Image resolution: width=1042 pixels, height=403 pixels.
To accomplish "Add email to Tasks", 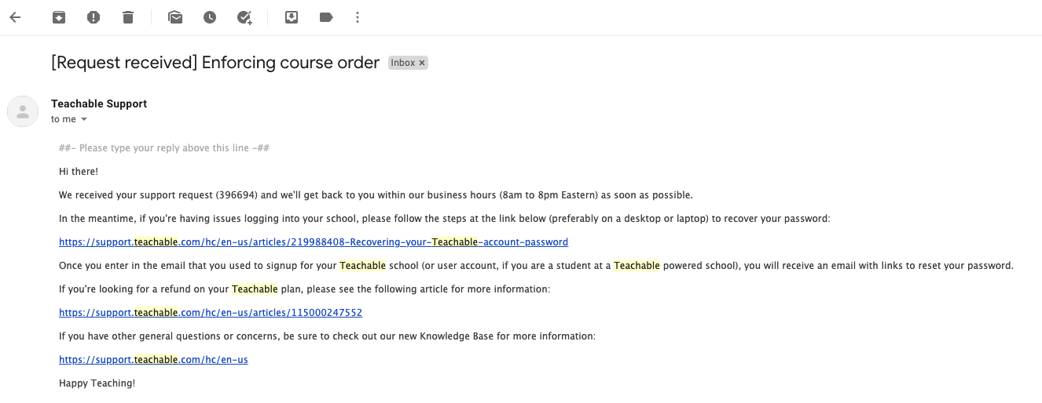I will [244, 17].
